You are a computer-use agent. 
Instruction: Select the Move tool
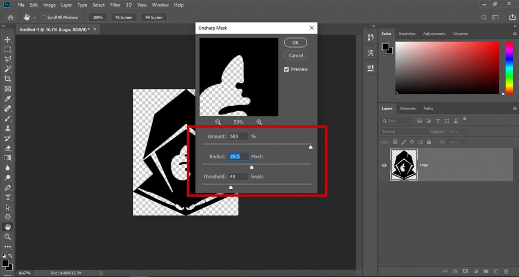point(8,39)
